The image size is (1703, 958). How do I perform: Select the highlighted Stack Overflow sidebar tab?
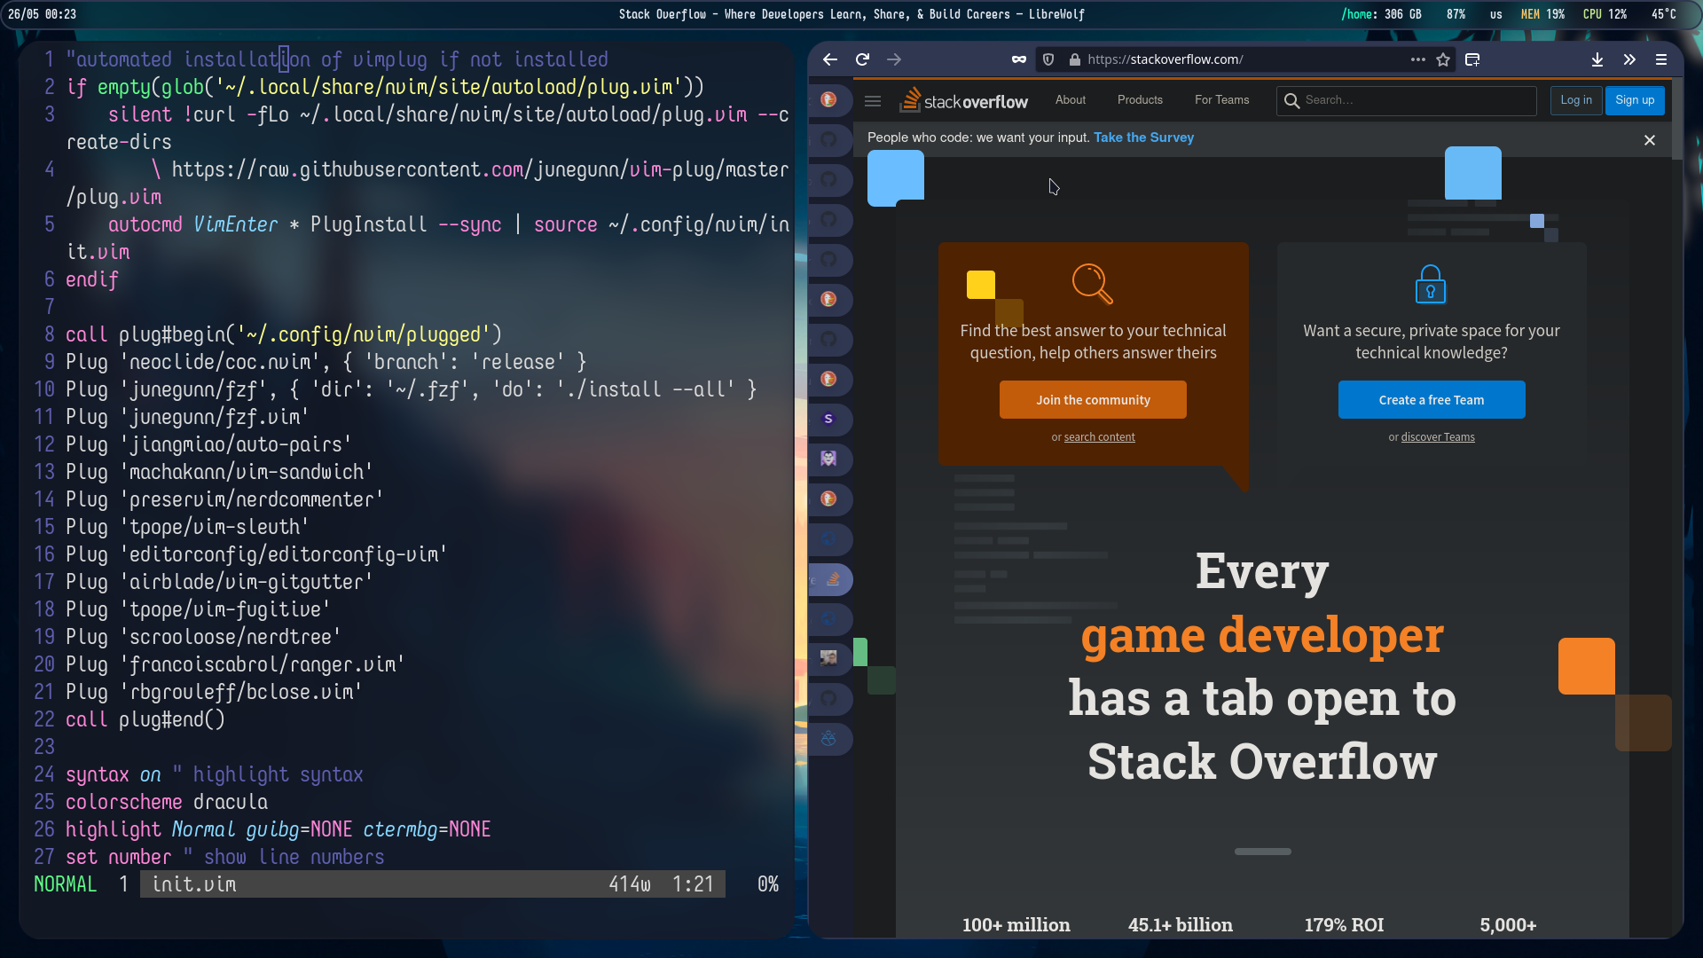click(x=832, y=579)
